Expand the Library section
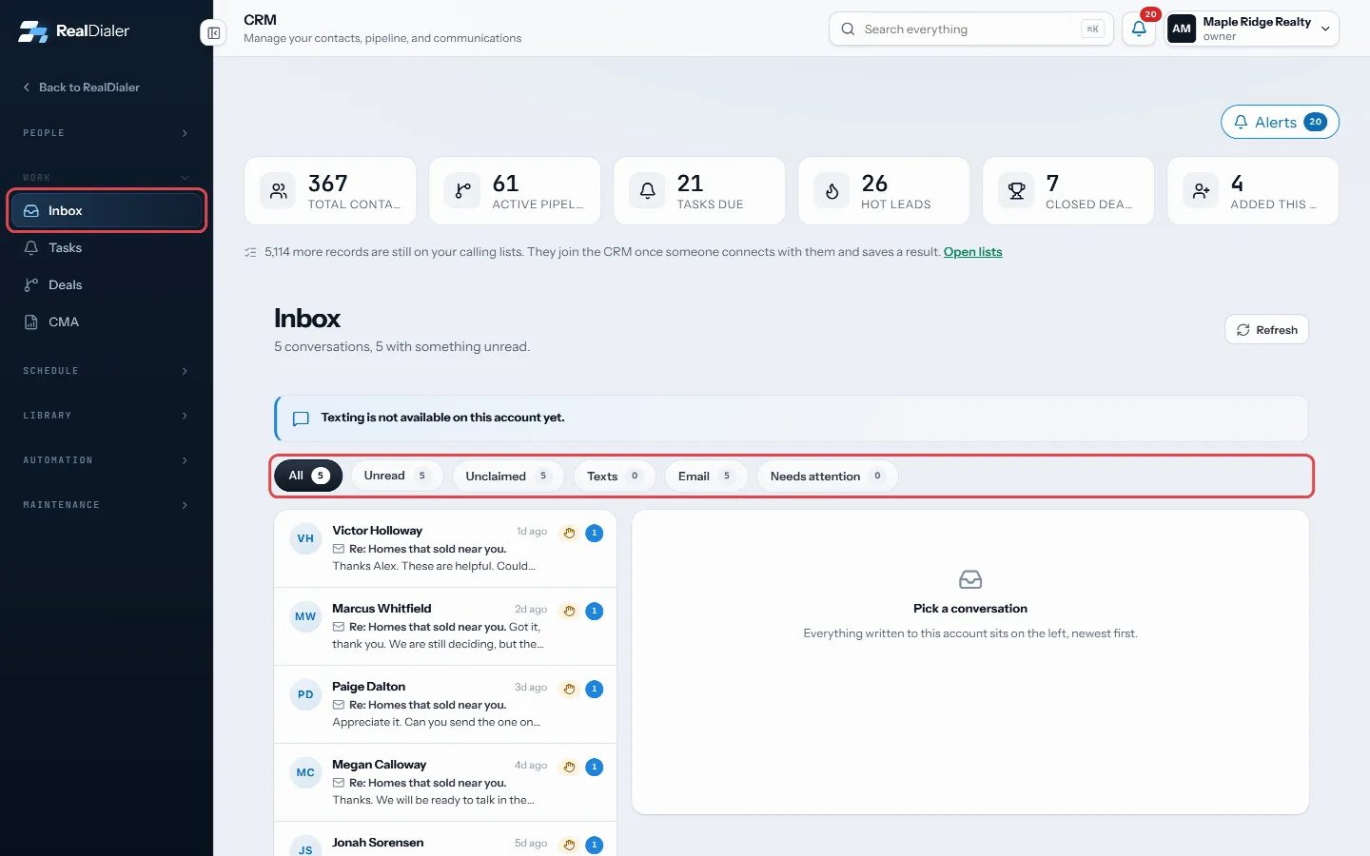This screenshot has height=856, width=1370. coord(106,416)
